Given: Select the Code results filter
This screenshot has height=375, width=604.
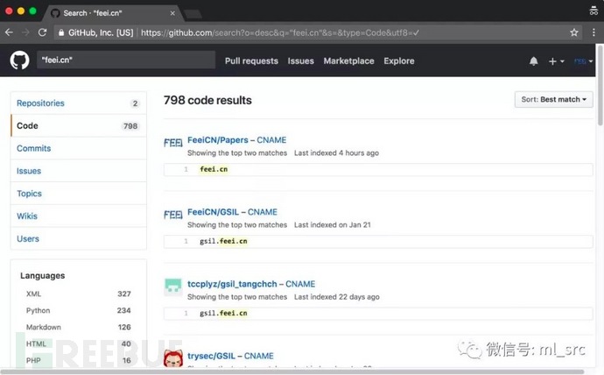Looking at the screenshot, I should tap(79, 125).
